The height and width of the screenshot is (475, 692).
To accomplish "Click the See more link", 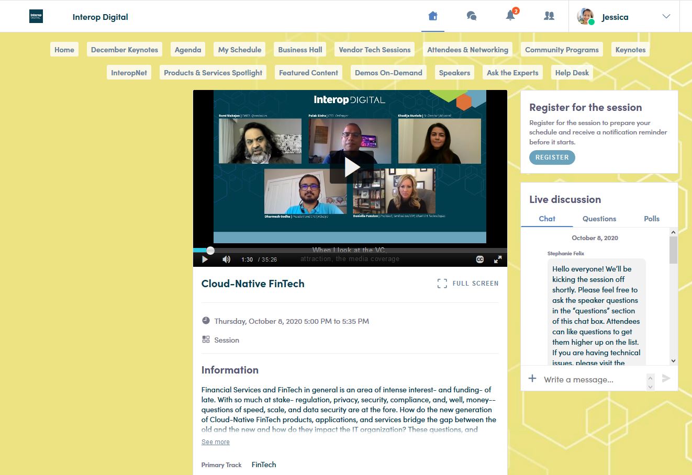I will pyautogui.click(x=216, y=442).
